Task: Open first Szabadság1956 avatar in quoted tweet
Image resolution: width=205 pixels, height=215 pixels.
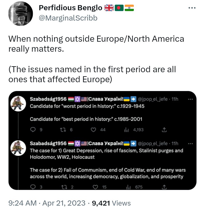Action: point(18,104)
